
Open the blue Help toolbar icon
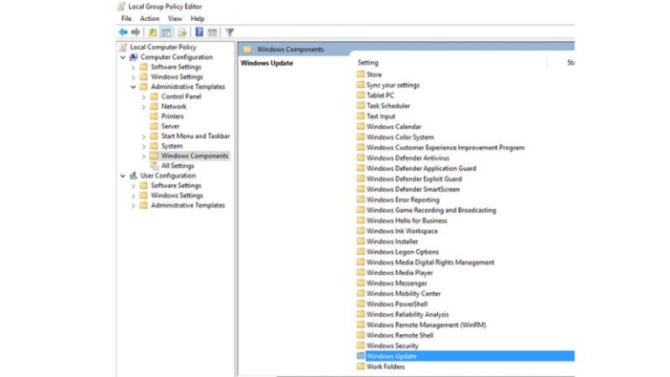coord(199,32)
